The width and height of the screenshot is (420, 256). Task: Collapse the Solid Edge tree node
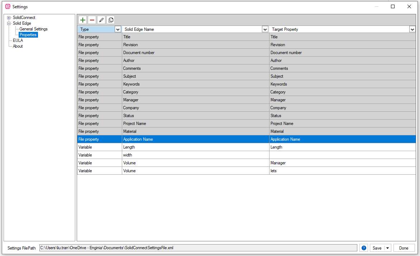click(9, 23)
